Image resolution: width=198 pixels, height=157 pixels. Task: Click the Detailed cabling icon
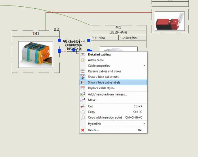click(x=83, y=54)
